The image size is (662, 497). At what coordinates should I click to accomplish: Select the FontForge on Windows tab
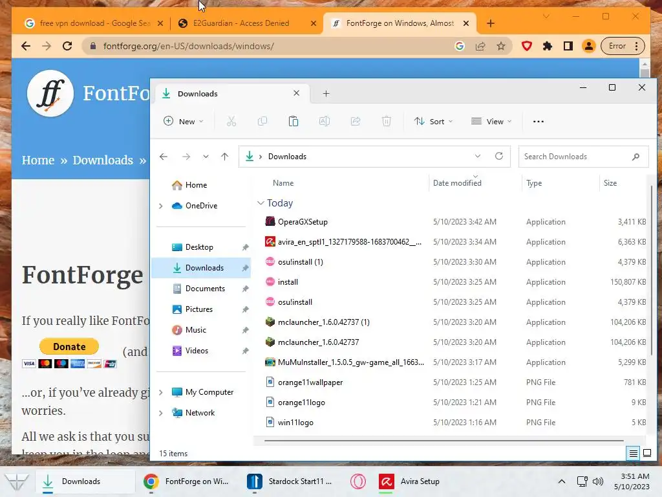point(400,23)
